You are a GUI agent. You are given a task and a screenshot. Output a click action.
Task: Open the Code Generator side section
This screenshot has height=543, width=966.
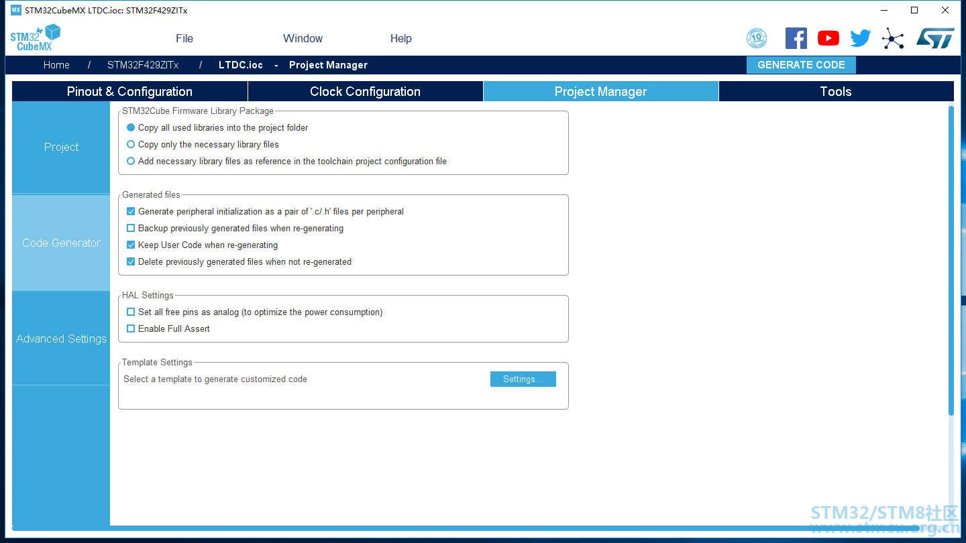(x=61, y=243)
